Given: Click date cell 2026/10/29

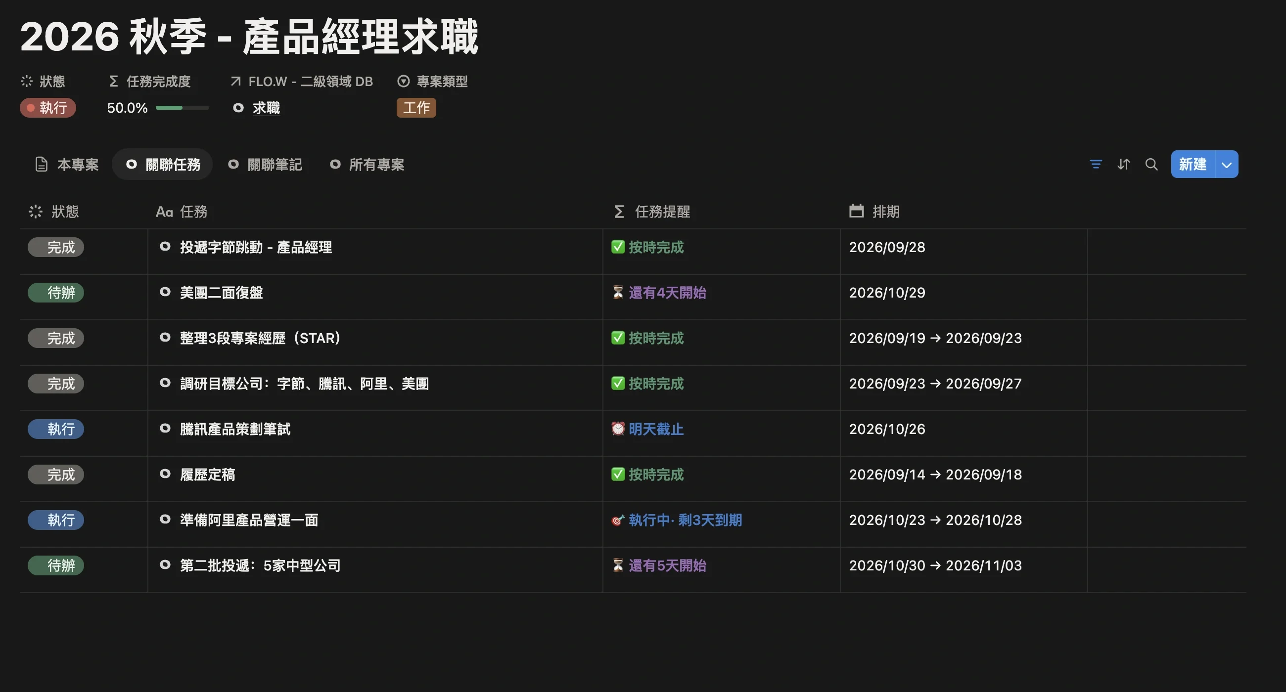Looking at the screenshot, I should tap(887, 292).
